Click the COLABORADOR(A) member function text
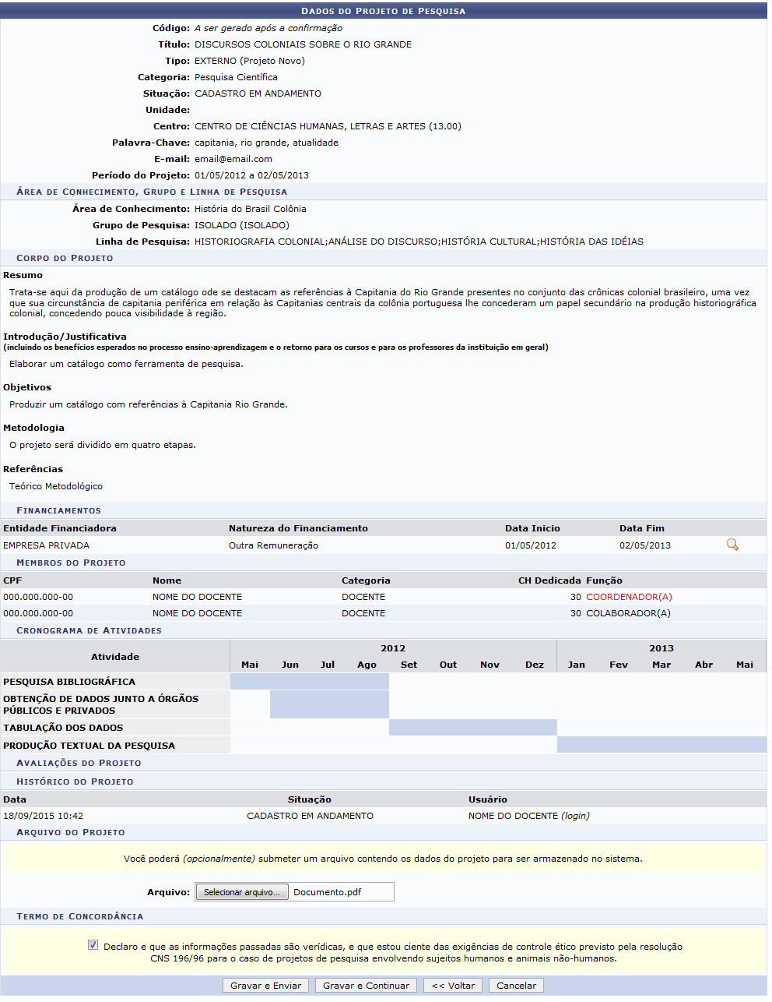 click(x=627, y=613)
